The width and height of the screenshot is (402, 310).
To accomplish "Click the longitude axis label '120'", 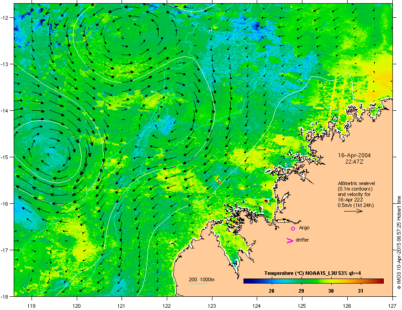I will pos(77,305).
